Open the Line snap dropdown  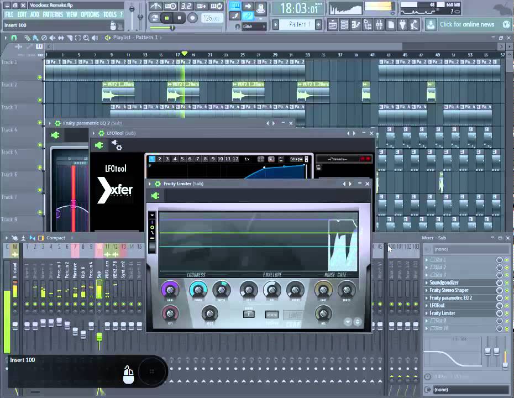click(x=254, y=27)
